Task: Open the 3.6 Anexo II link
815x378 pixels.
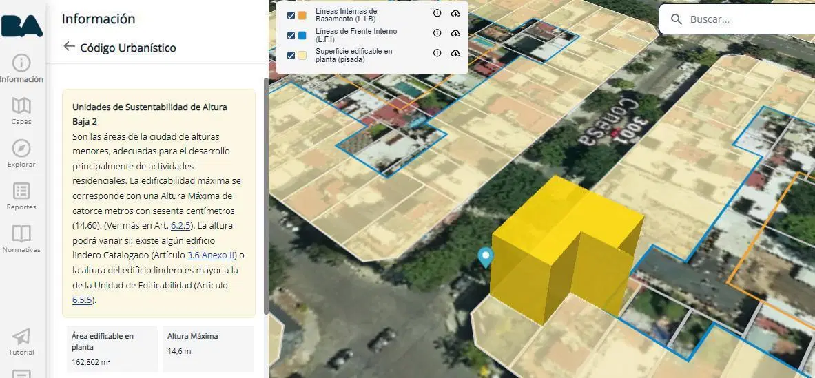Action: (212, 255)
